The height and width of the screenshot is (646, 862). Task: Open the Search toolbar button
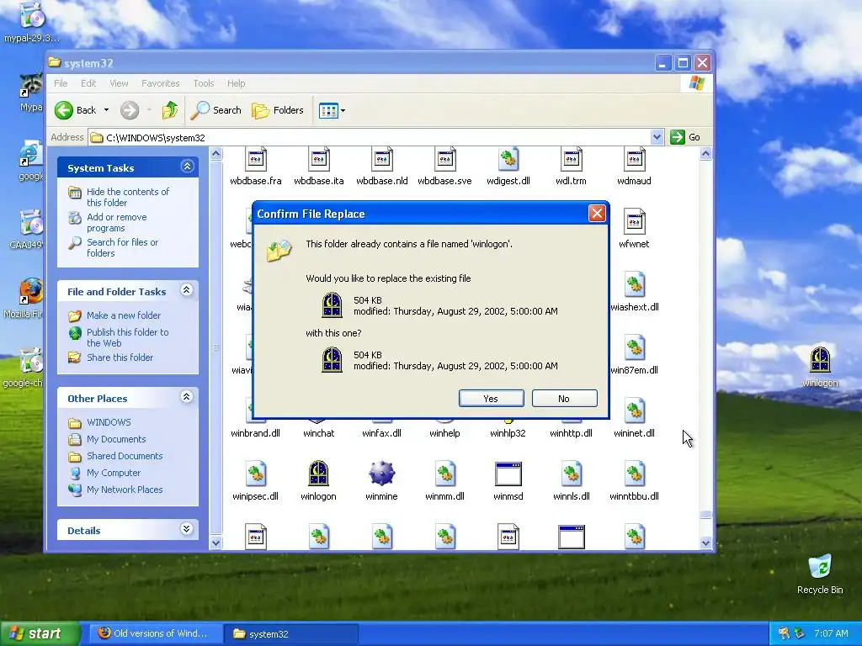coord(216,110)
